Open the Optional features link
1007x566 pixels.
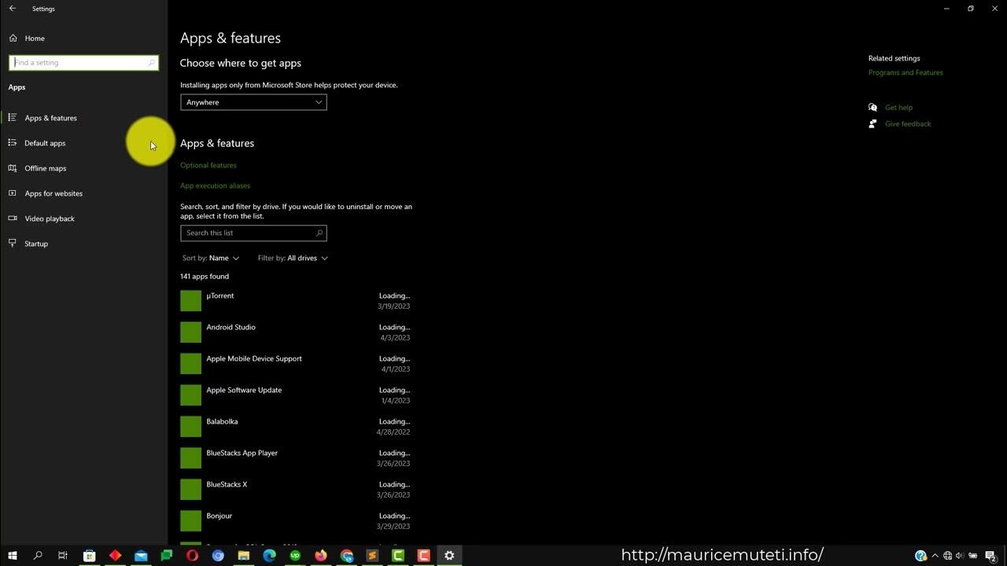coord(208,165)
